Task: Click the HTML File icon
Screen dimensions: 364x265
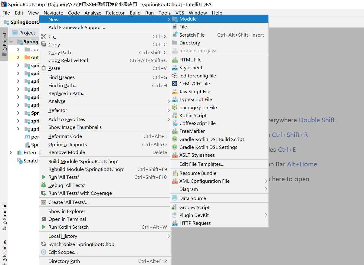Action: pos(175,60)
